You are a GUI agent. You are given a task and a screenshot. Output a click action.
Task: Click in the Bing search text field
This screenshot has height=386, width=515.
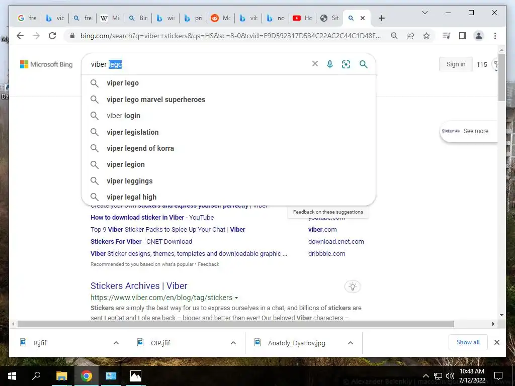coord(197,64)
